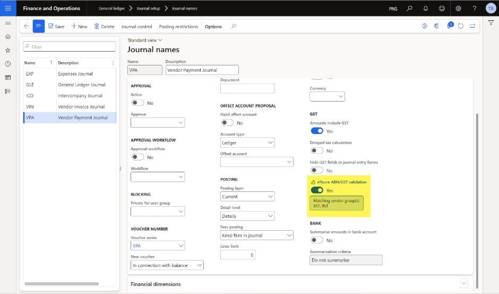Refresh the page
This screenshot has height=294, width=499.
pyautogui.click(x=461, y=26)
